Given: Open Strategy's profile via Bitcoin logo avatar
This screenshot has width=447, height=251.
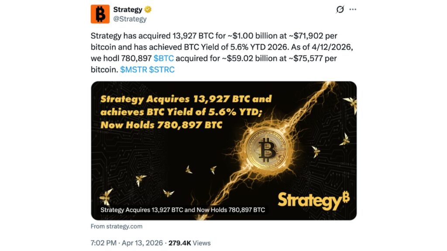Looking at the screenshot, I should 100,14.
